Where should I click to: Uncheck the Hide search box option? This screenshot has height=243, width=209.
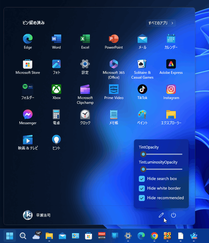pyautogui.click(x=142, y=179)
